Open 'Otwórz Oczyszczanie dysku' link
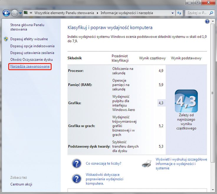This screenshot has height=194, width=217. coord(32,60)
